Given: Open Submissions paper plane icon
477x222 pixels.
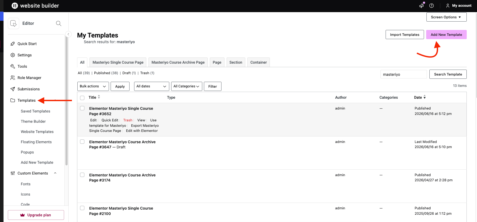Looking at the screenshot, I should pos(13,89).
